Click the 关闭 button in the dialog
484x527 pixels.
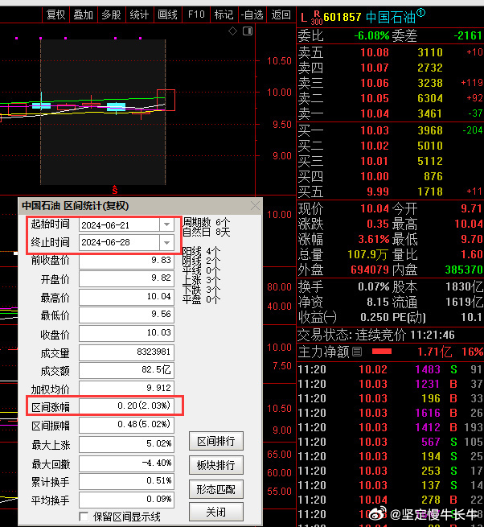pos(215,512)
